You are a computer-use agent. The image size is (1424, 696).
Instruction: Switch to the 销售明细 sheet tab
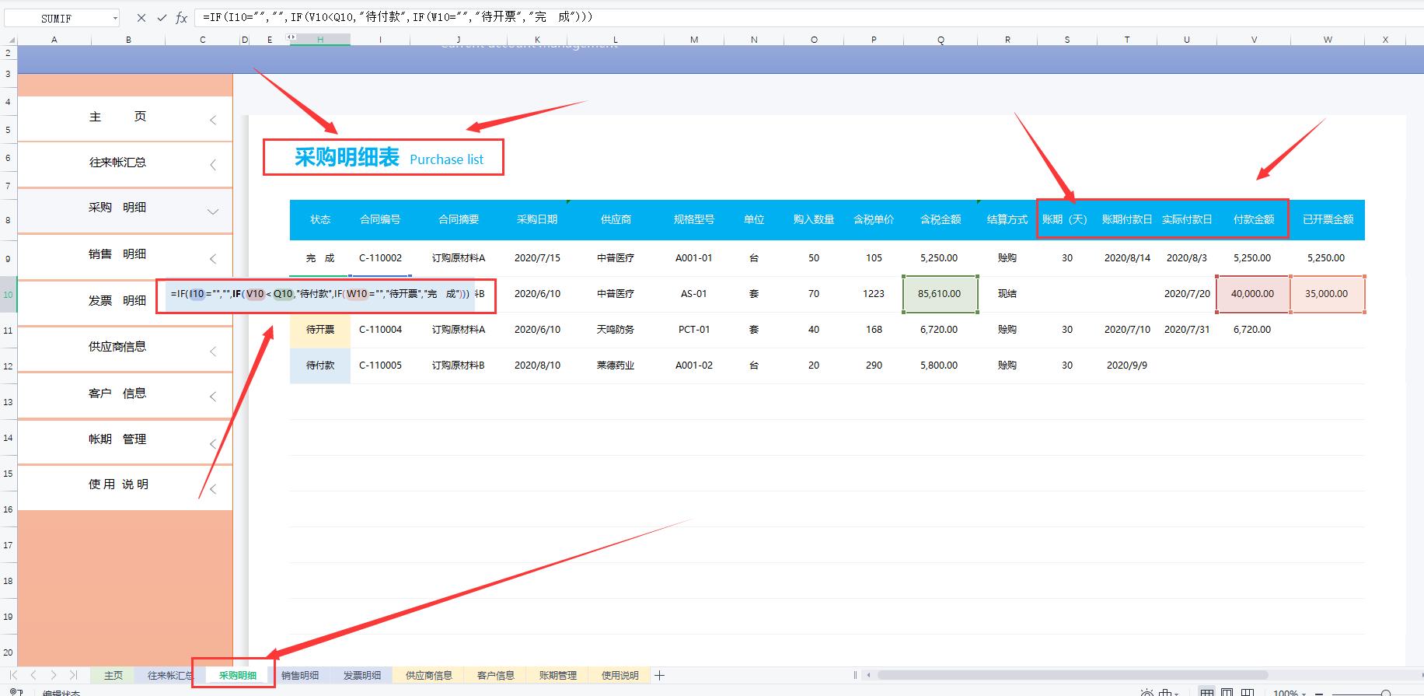300,675
